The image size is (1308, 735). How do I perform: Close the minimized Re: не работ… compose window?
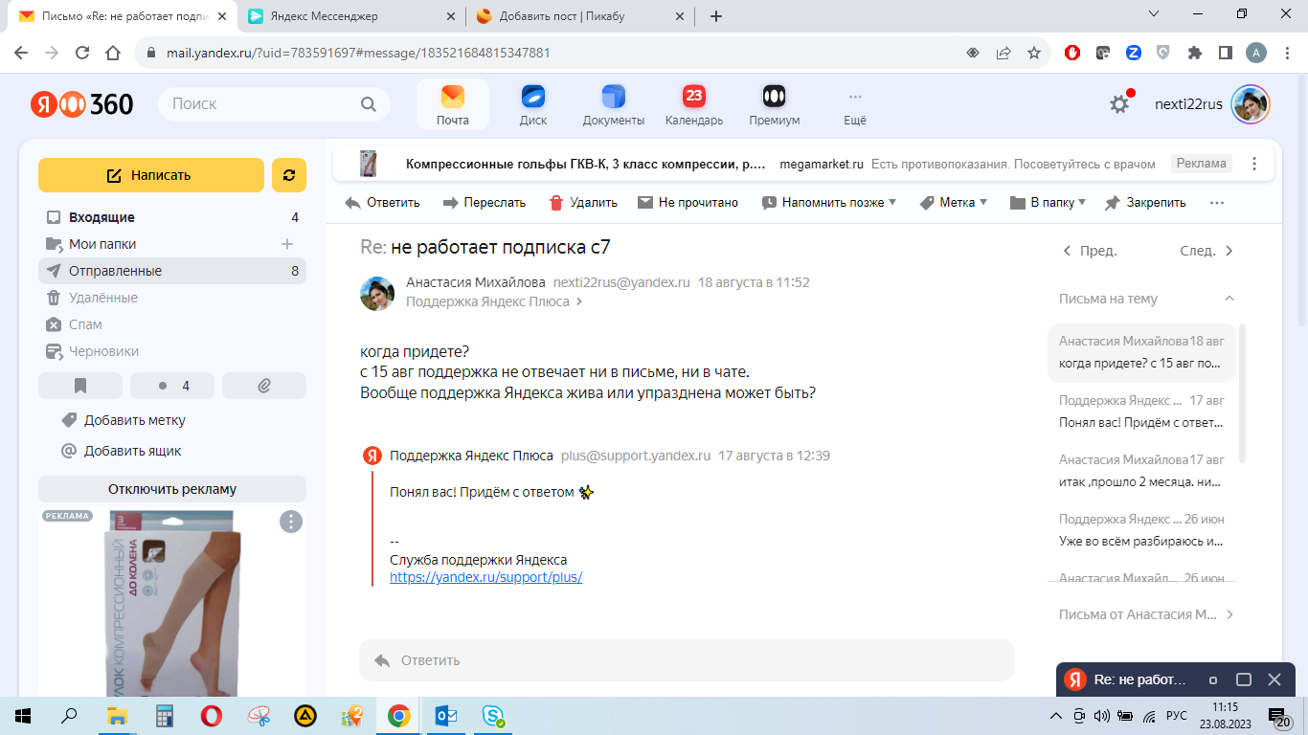(1274, 679)
